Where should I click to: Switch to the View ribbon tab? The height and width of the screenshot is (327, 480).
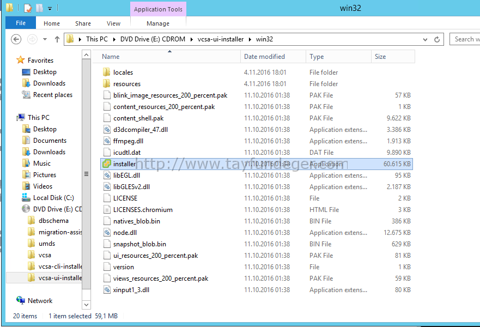coord(113,23)
